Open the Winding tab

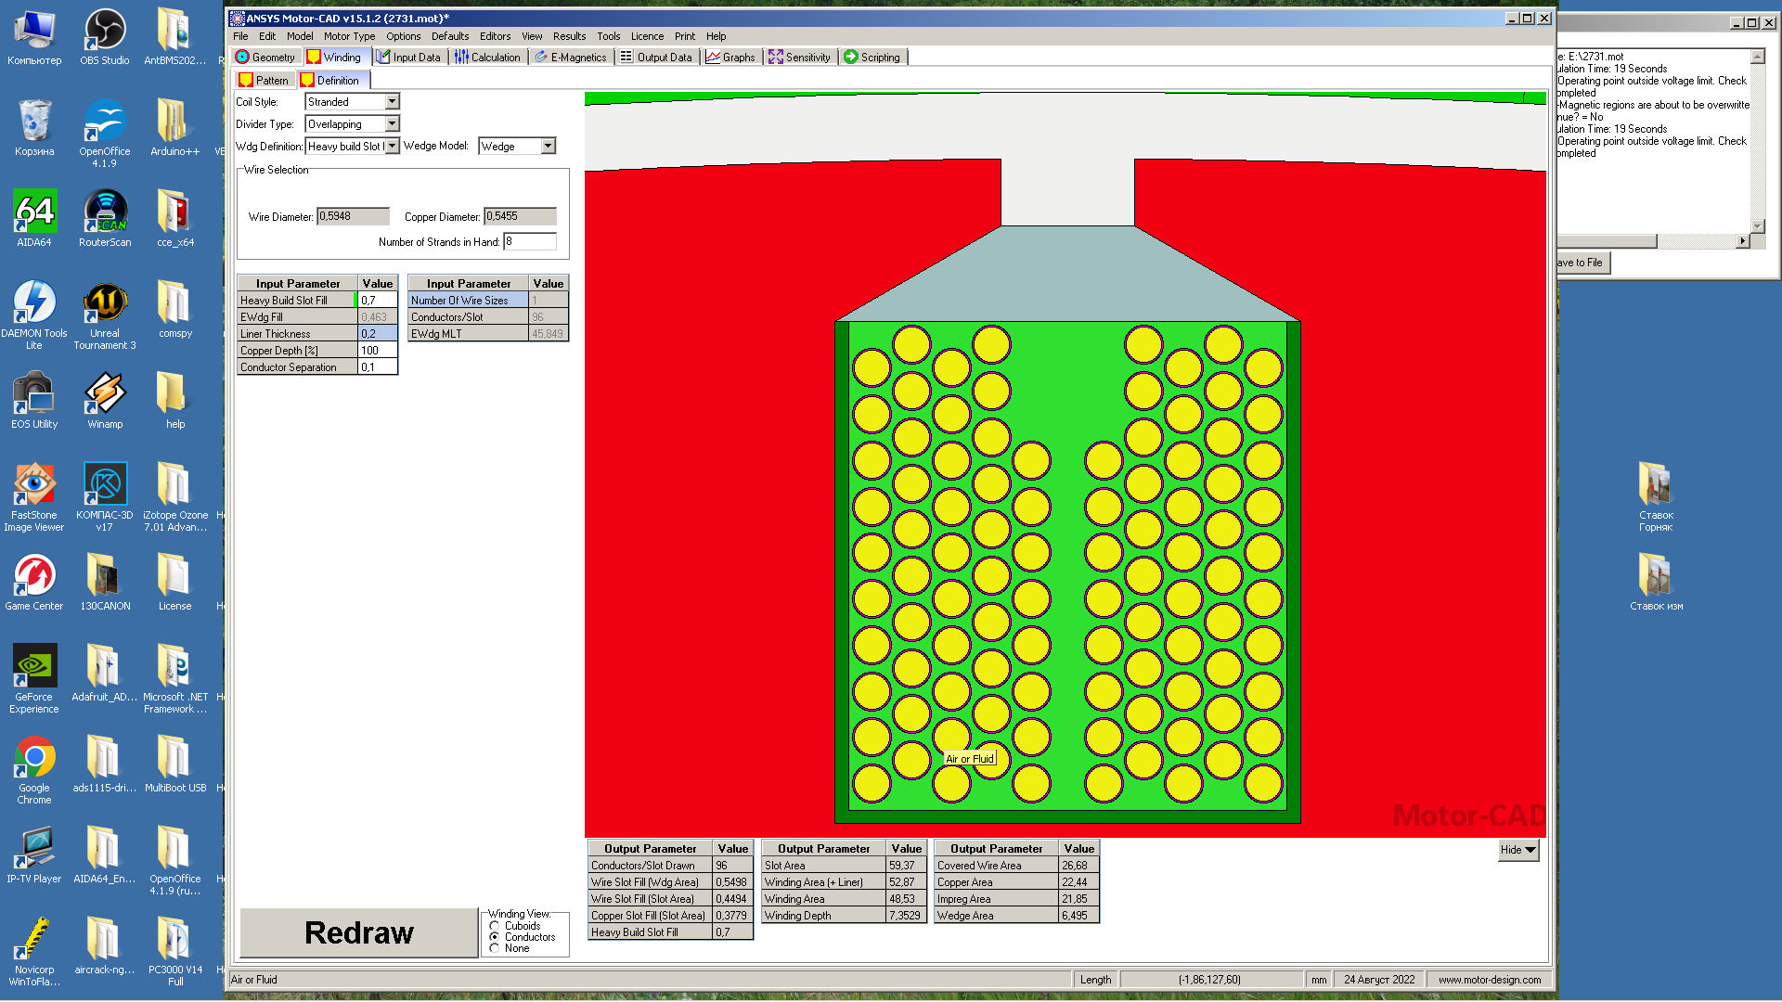pos(334,57)
